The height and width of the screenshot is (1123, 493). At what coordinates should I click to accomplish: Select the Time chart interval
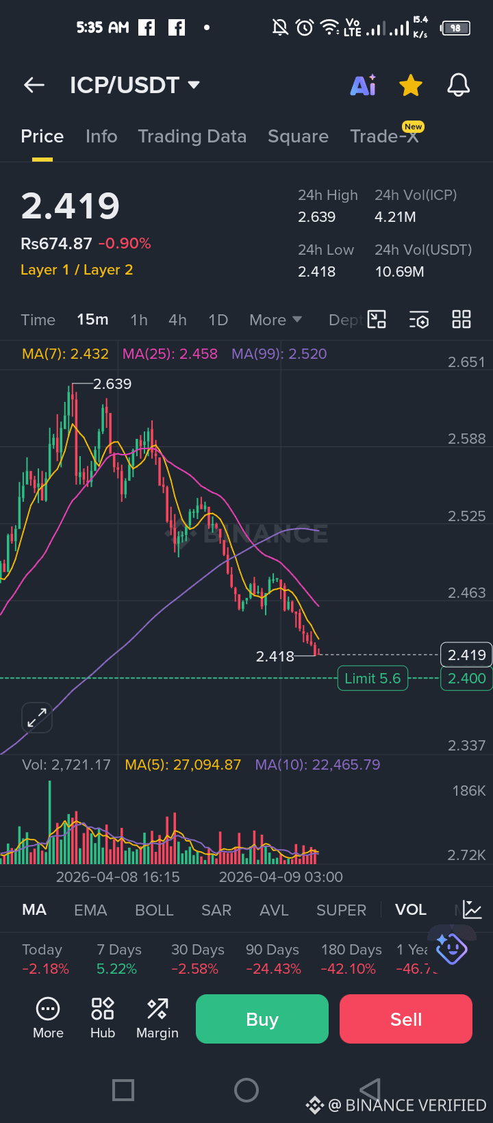tap(38, 320)
